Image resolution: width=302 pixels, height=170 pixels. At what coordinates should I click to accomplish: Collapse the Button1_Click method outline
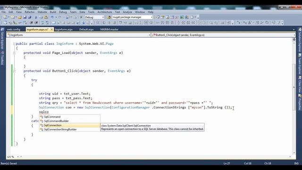coord(14,71)
